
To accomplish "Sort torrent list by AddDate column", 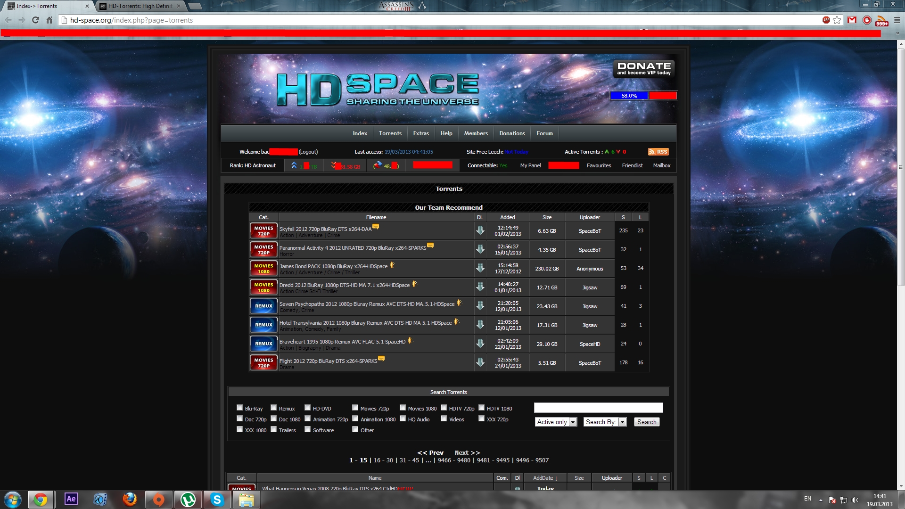I will pyautogui.click(x=545, y=478).
